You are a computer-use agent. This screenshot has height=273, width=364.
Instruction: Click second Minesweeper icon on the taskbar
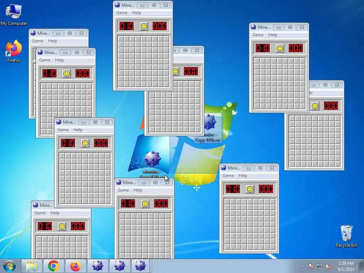pyautogui.click(x=119, y=266)
